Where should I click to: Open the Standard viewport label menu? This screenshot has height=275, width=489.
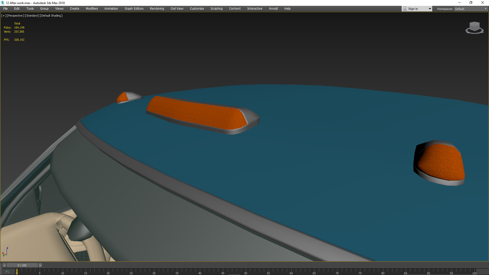[x=32, y=16]
